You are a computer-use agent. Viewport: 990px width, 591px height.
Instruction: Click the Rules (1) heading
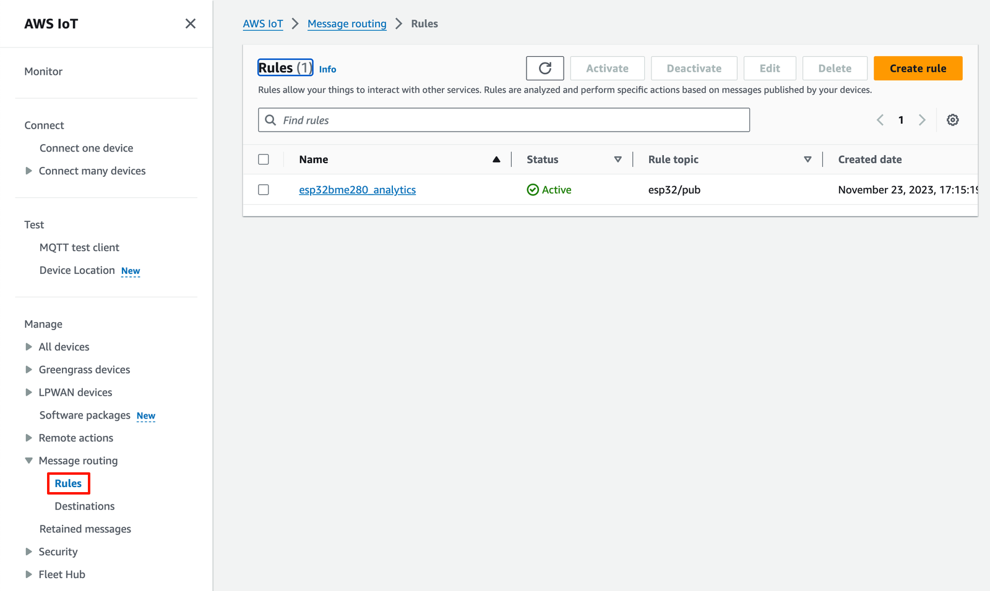click(x=285, y=67)
